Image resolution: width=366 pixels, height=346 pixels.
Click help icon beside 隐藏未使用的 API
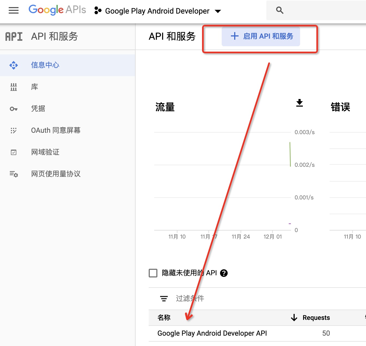point(224,273)
